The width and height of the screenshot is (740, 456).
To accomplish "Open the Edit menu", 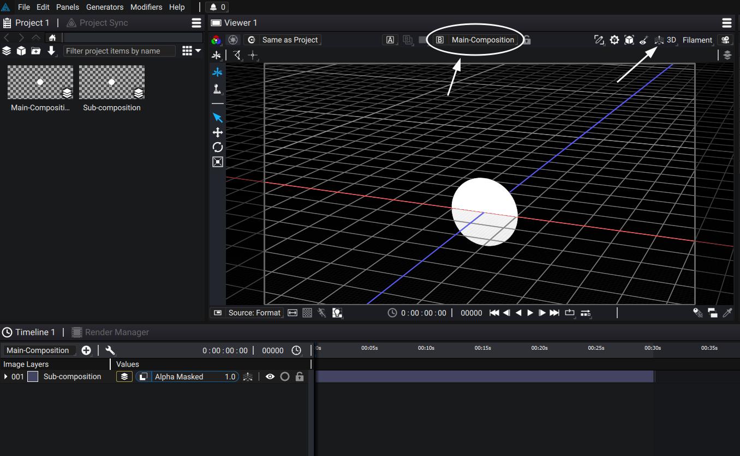I will point(43,7).
